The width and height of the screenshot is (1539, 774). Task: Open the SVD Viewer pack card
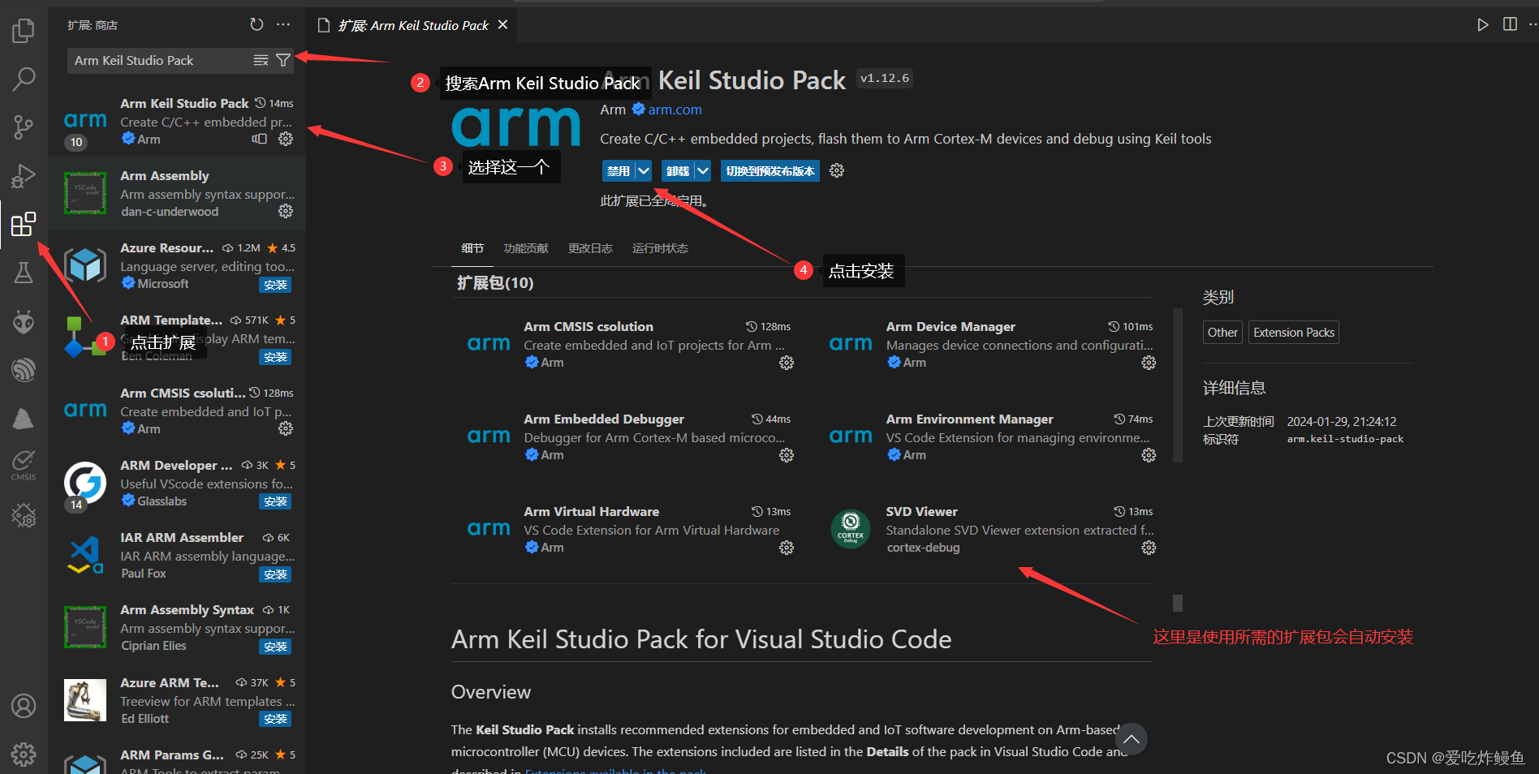(991, 529)
